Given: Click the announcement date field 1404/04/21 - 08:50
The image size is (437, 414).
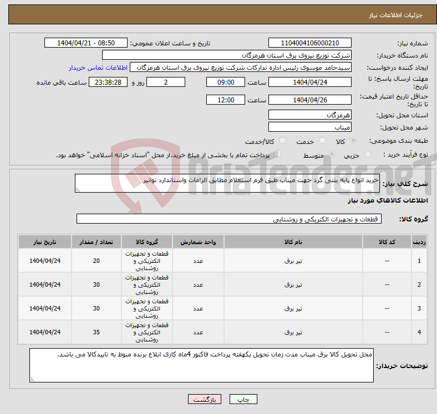Looking at the screenshot, I should tap(86, 43).
